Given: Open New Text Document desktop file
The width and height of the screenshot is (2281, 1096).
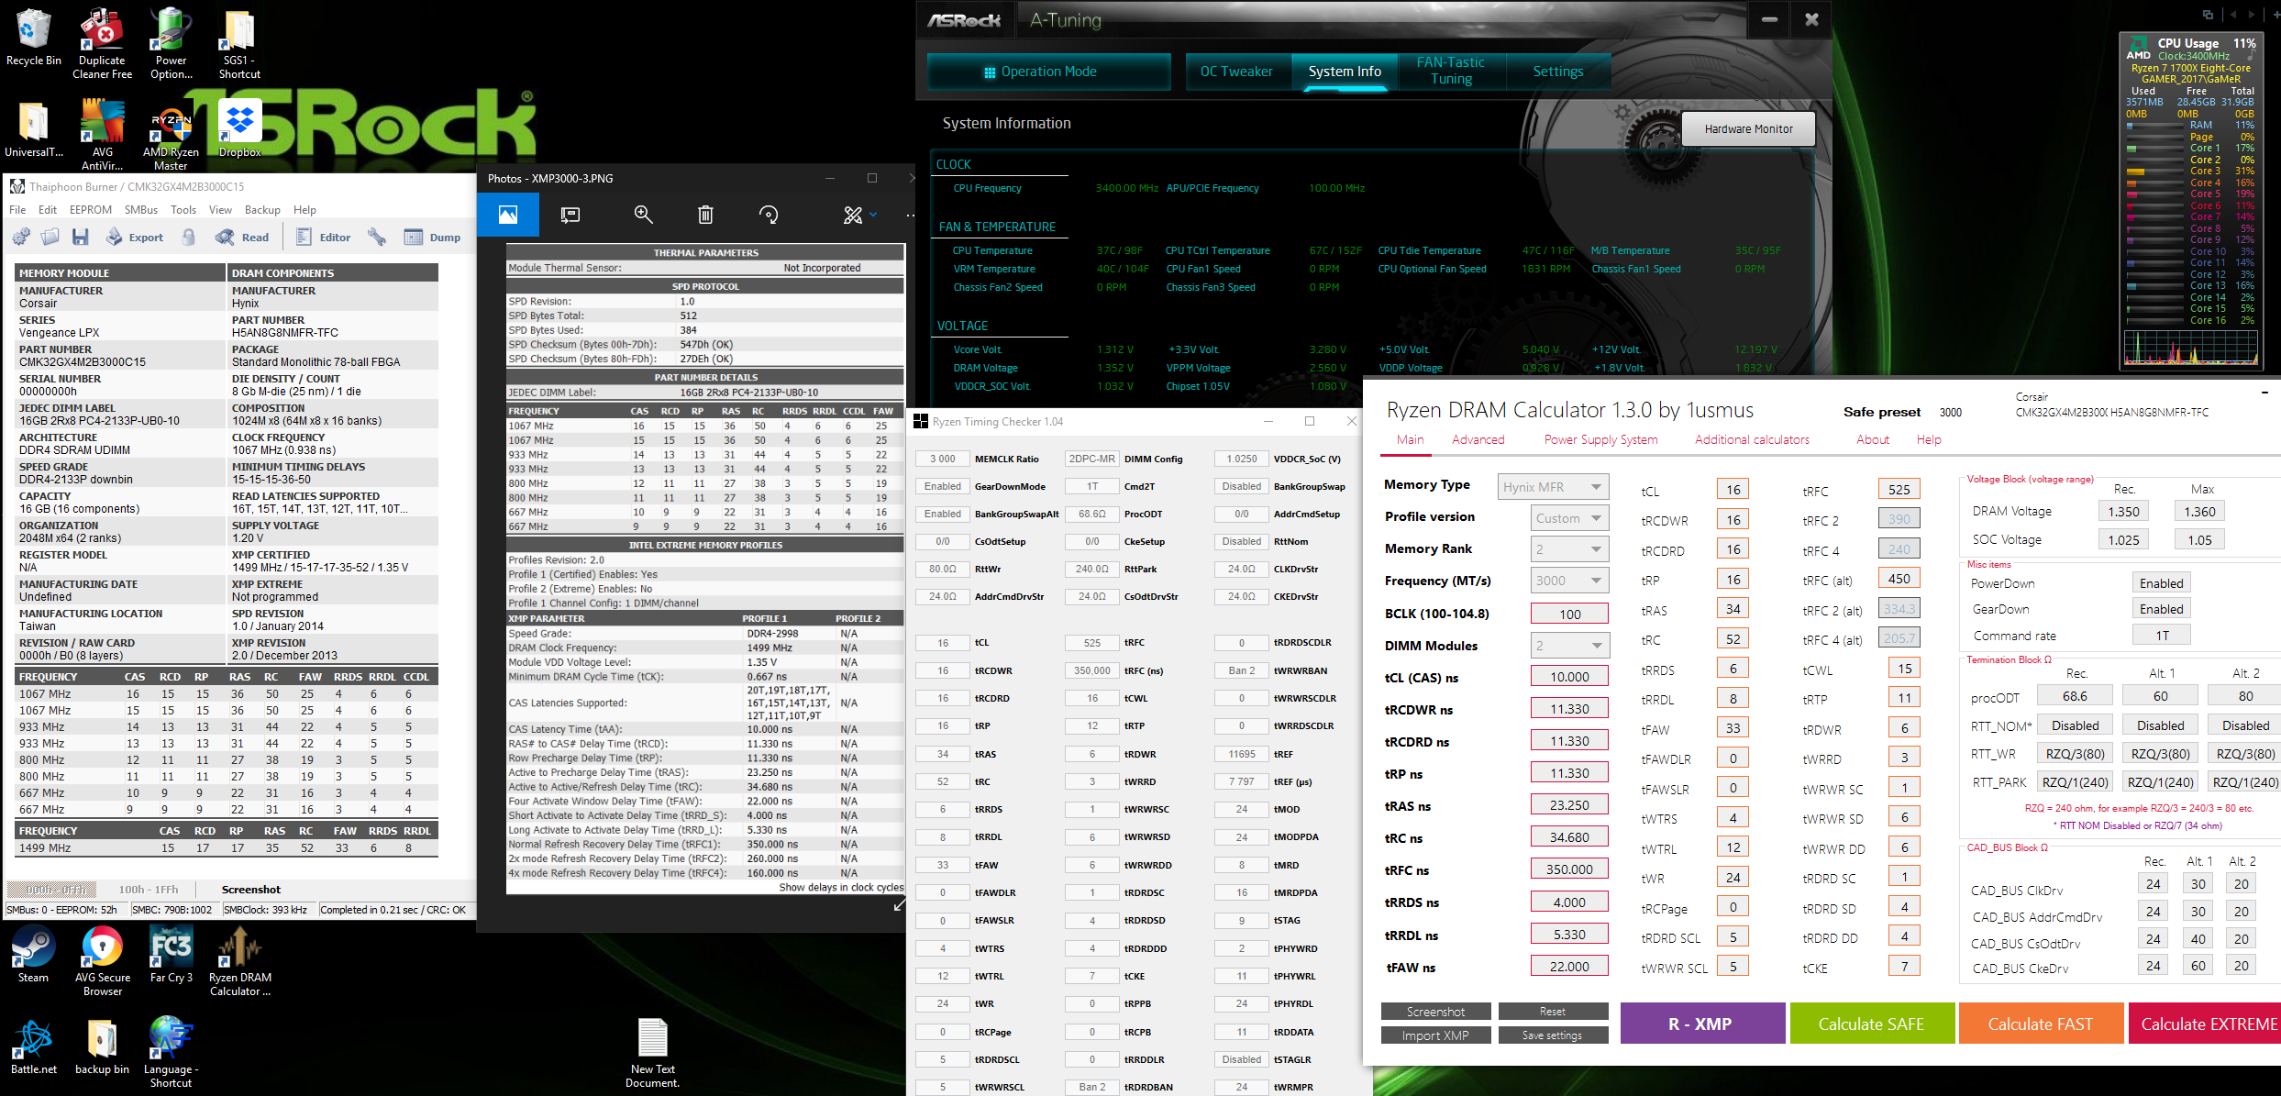Looking at the screenshot, I should 653,1053.
